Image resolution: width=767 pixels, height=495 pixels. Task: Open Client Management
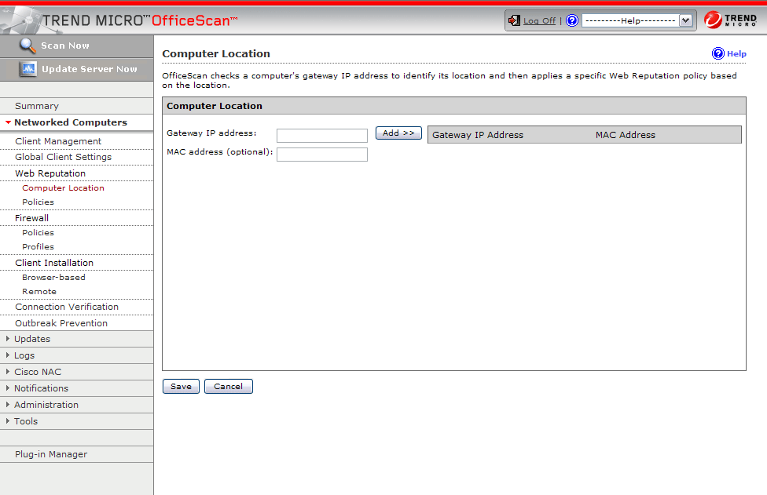[58, 141]
